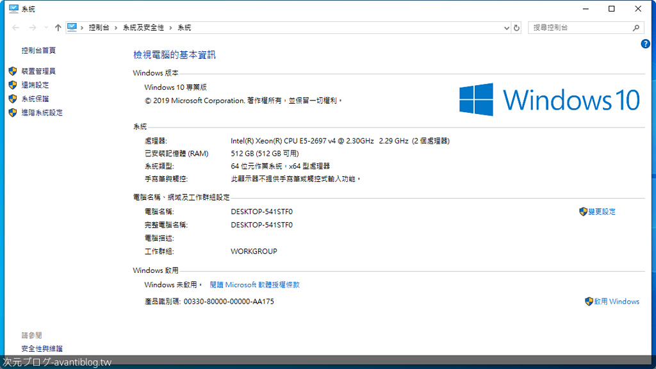656x369 pixels.
Task: Click the shield icon beside 啟用 Windows
Action: pyautogui.click(x=589, y=302)
